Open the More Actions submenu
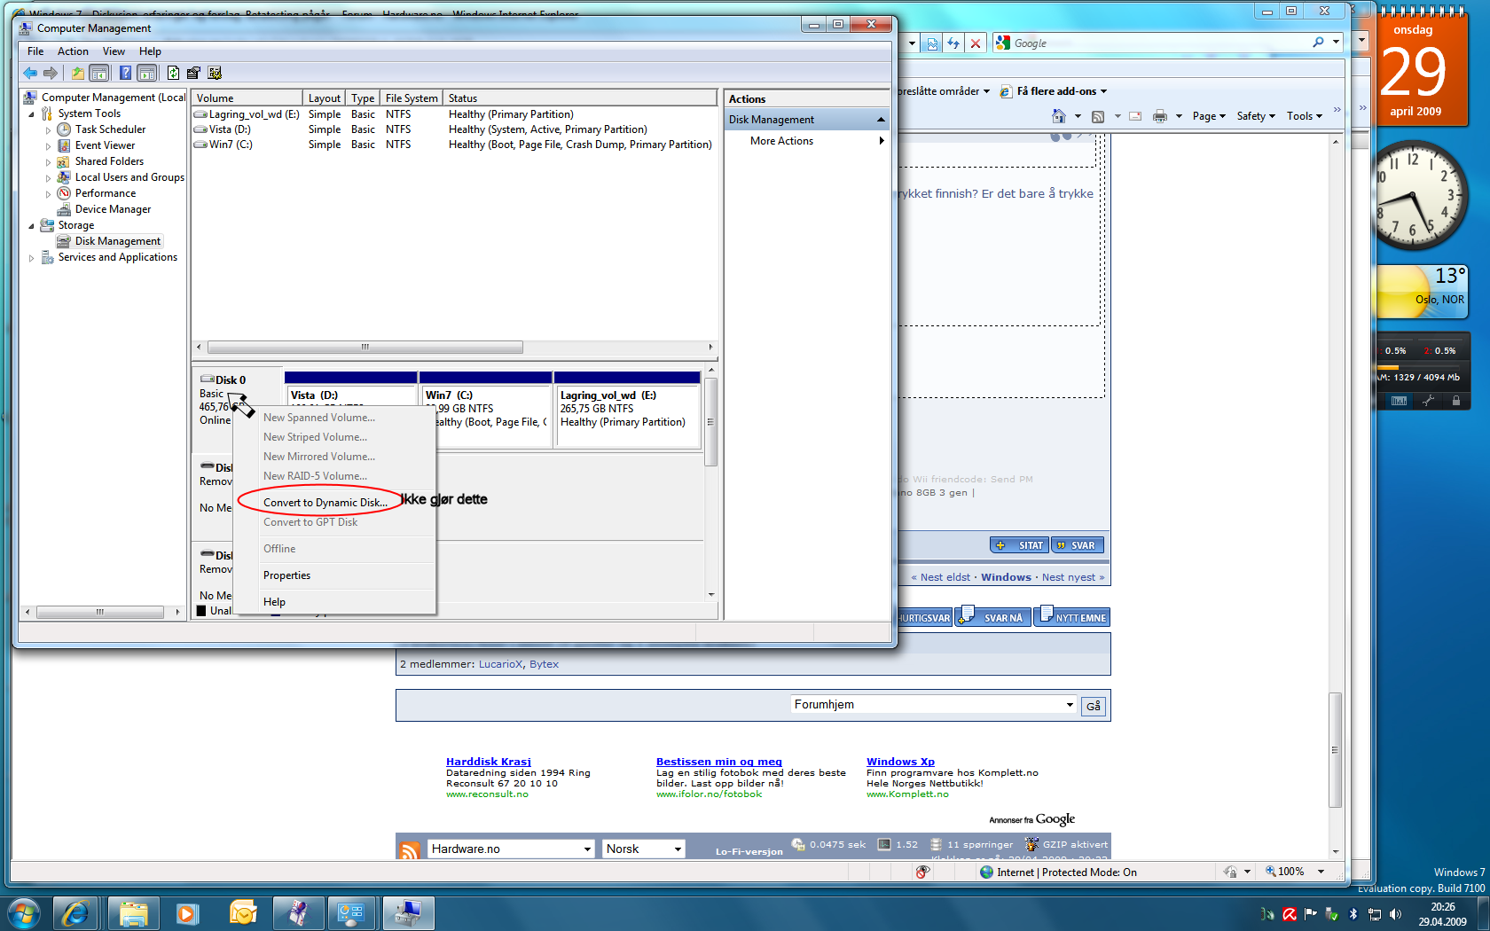 805,141
